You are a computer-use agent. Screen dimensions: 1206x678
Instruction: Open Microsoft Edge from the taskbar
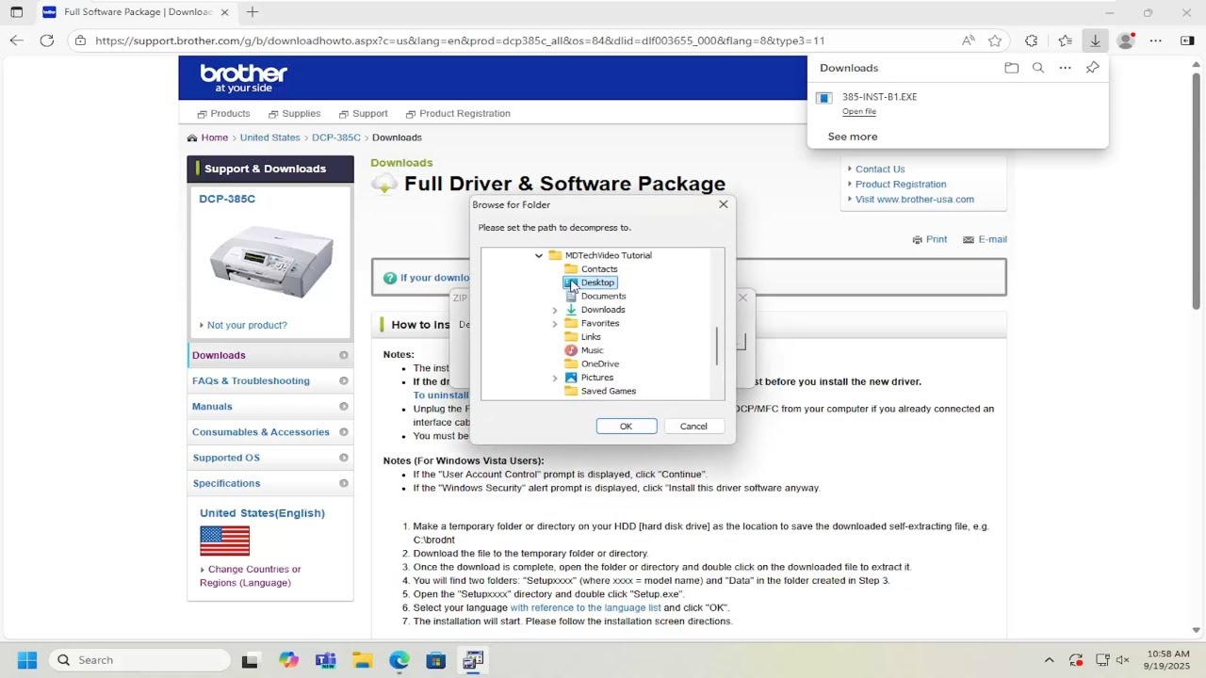point(399,660)
